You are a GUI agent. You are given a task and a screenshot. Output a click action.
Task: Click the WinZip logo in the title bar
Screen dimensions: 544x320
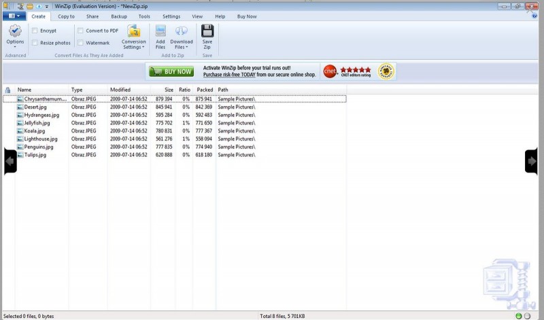click(x=5, y=6)
